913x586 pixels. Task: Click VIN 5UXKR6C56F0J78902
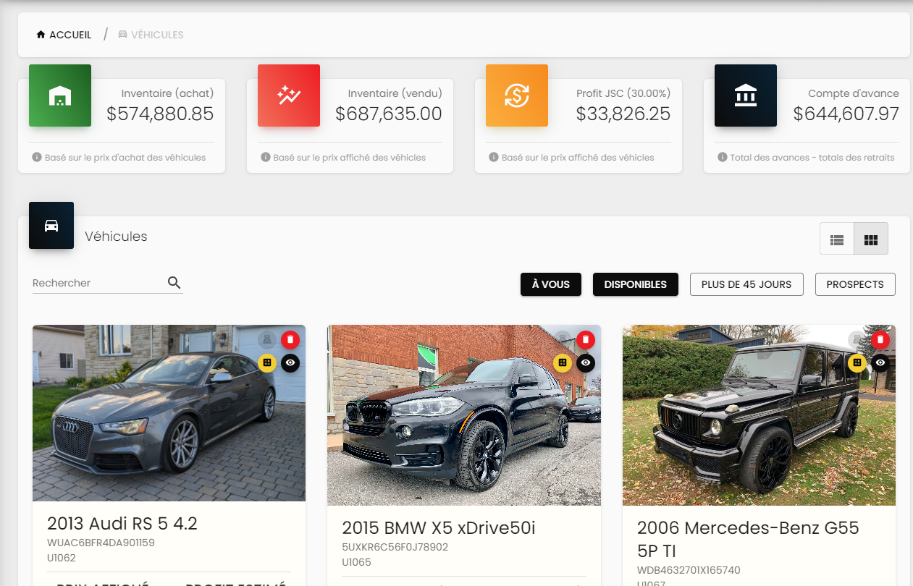[395, 547]
